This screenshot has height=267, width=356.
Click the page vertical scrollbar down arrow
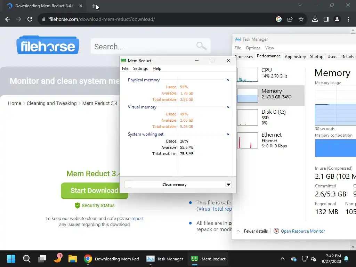coord(353,247)
